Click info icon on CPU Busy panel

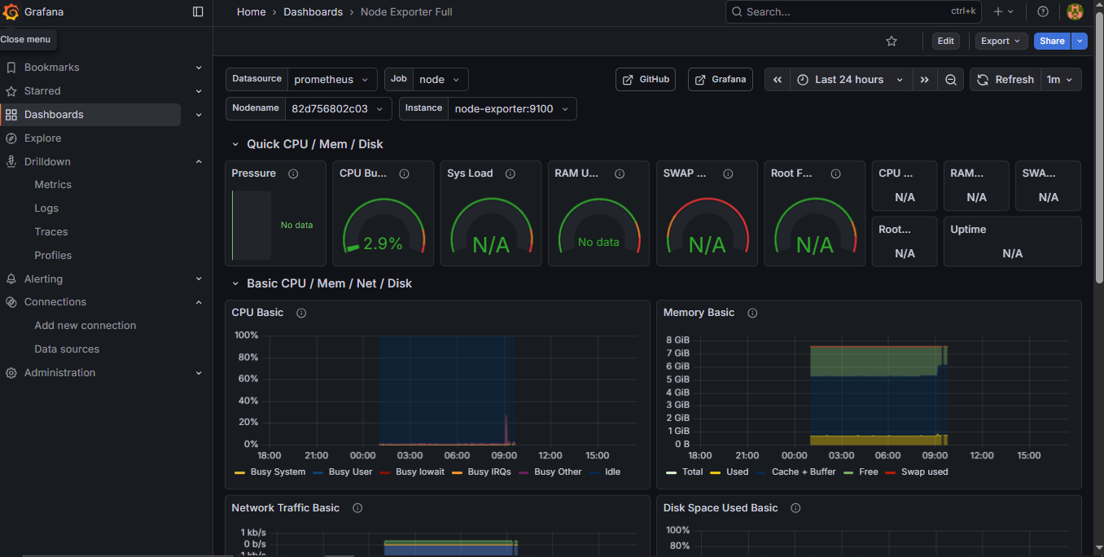[x=404, y=173]
